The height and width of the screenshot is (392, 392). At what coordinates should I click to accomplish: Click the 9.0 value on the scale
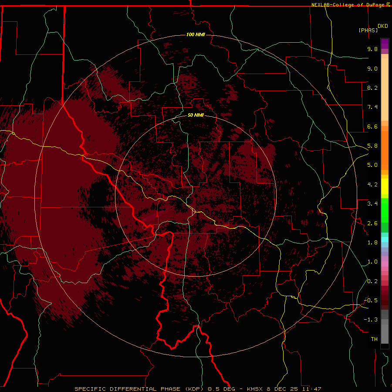(x=372, y=68)
